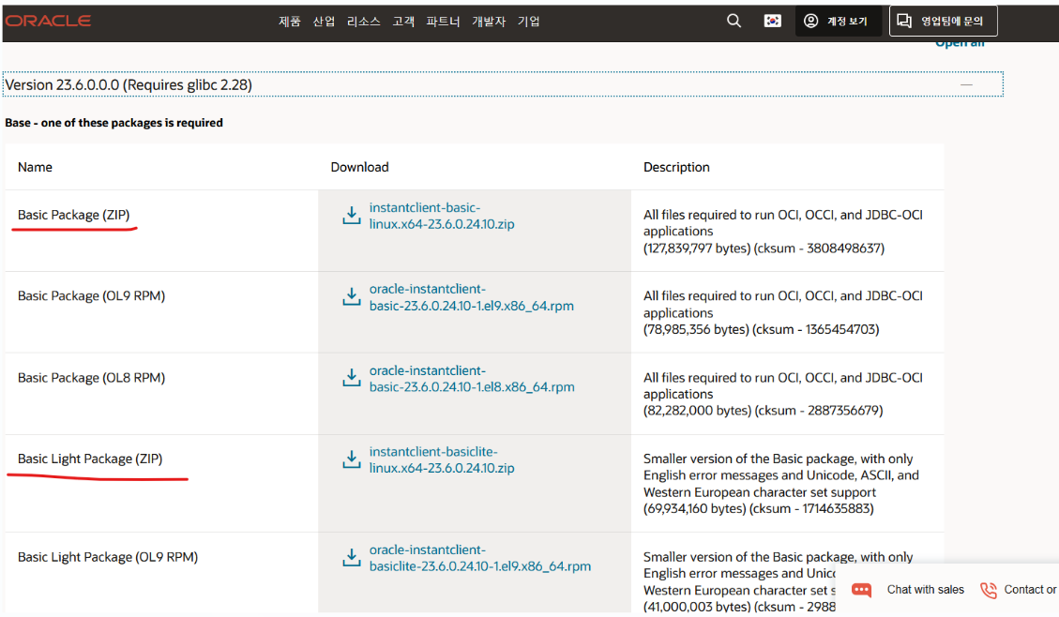Download oracle-instantclient-basic el8.x86_64.rpm link
The width and height of the screenshot is (1059, 617).
472,379
